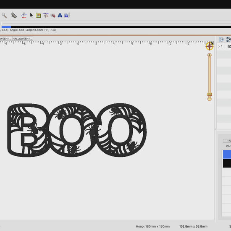Zoom out with the minus button
The height and width of the screenshot is (231, 231).
(x=209, y=99)
